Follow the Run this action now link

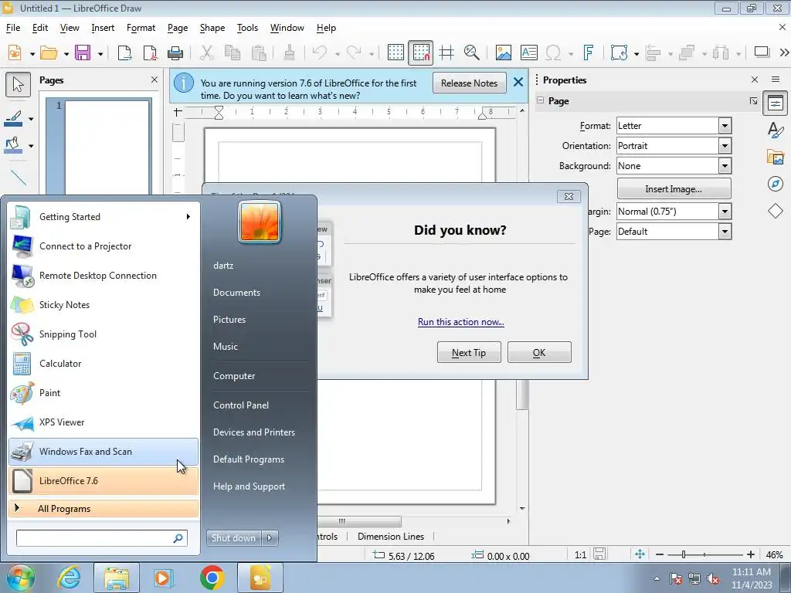click(x=460, y=322)
